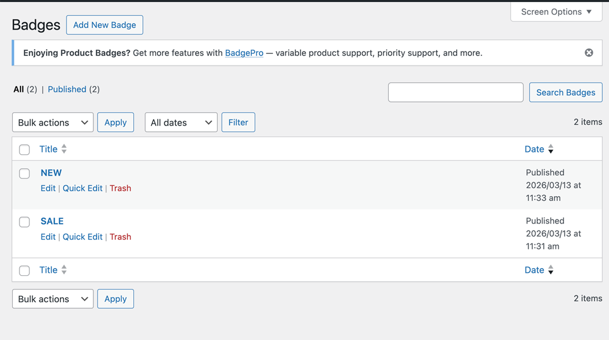Check the SALE badge row checkbox
The image size is (609, 340).
pos(24,222)
